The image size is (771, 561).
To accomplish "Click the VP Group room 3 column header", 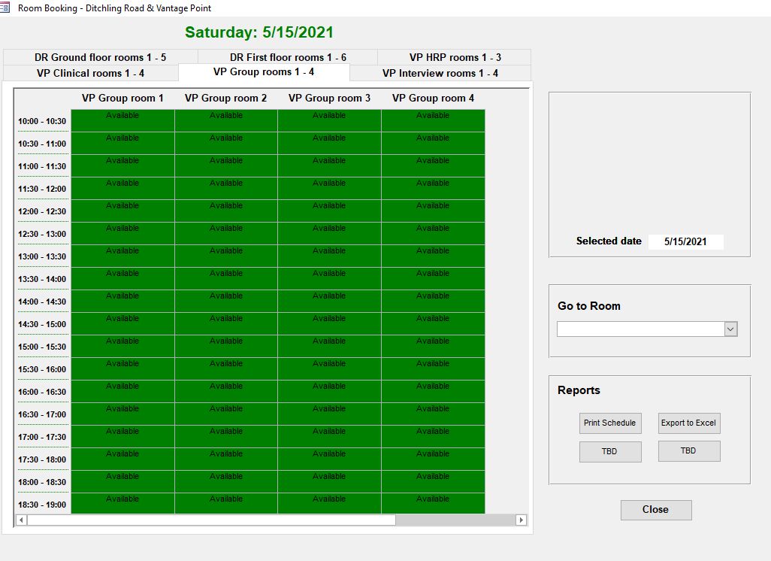I will coord(329,98).
